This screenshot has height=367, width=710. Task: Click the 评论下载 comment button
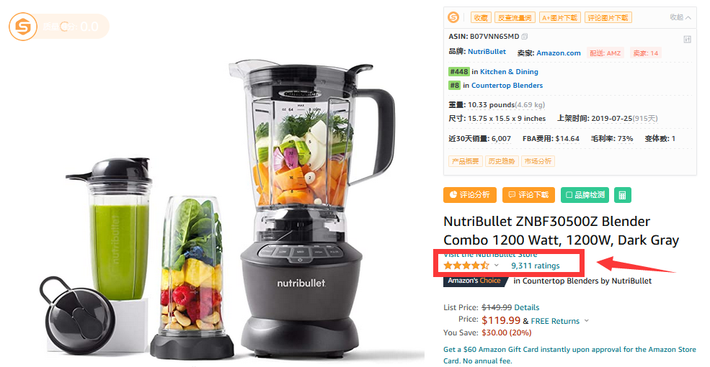tap(528, 195)
